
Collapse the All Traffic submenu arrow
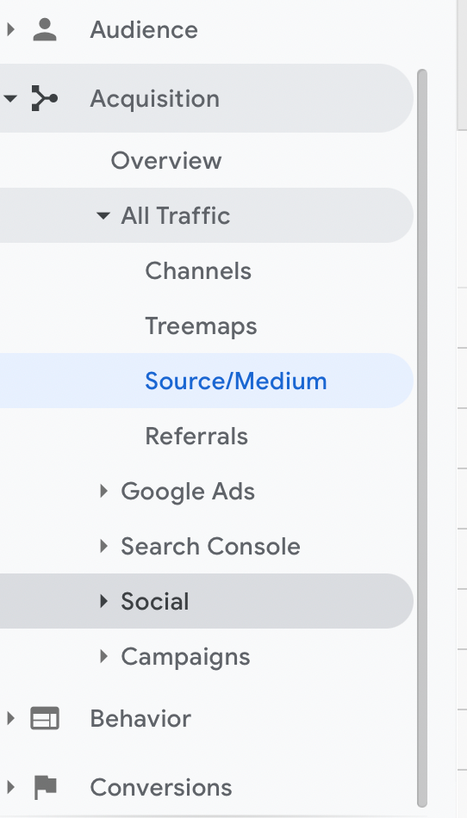click(103, 215)
